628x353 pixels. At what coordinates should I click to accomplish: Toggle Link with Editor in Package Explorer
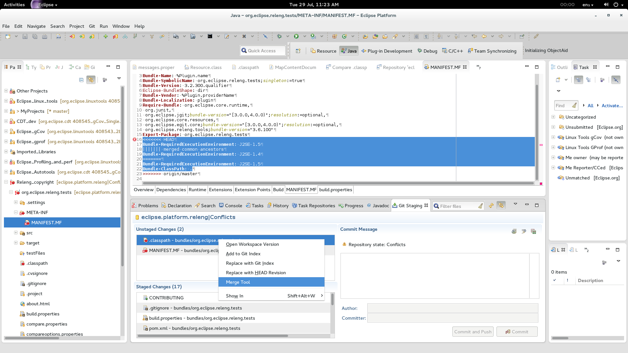coord(91,80)
